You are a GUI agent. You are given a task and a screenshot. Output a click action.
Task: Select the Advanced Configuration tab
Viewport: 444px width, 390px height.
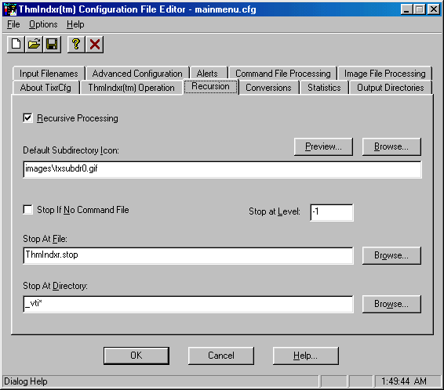pos(137,74)
